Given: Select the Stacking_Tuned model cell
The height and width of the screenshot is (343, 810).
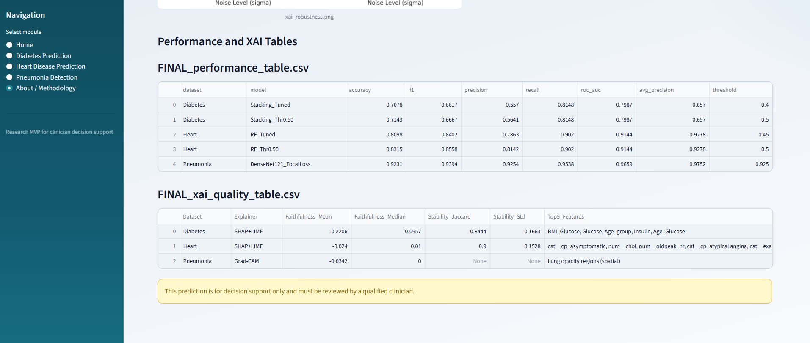Looking at the screenshot, I should pos(296,105).
